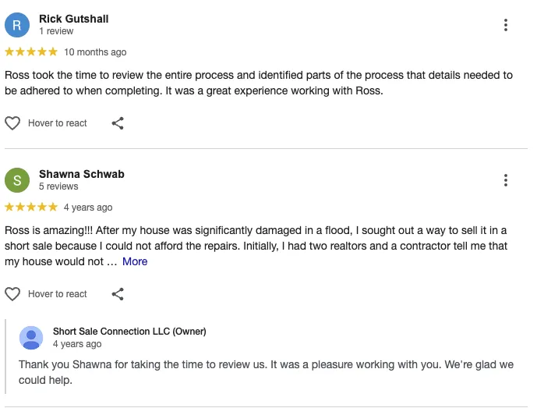537x408 pixels.
Task: Click Rick Gutshall's blue R avatar
Action: [x=17, y=25]
